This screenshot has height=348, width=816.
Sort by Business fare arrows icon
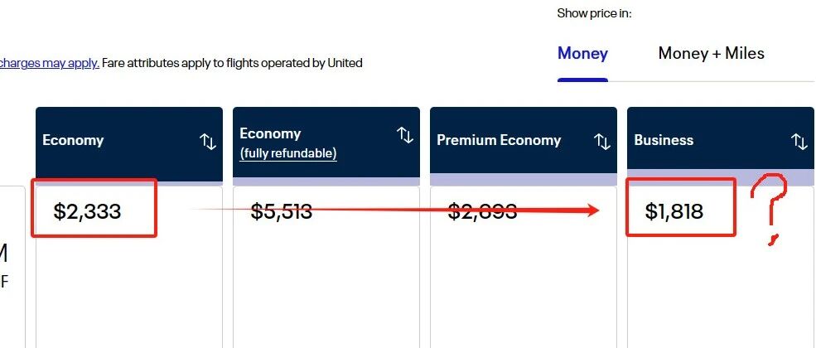pyautogui.click(x=799, y=141)
